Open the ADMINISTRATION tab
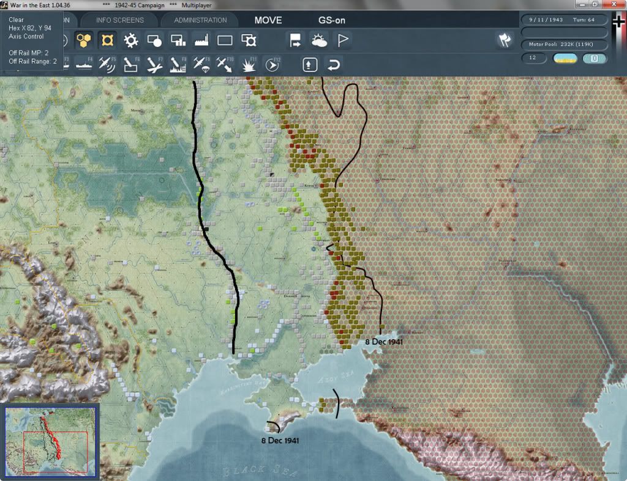 click(200, 20)
